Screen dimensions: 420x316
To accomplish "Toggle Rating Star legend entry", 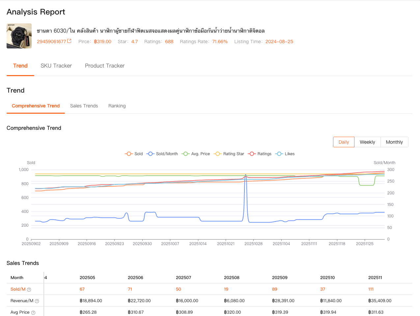I will (229, 154).
